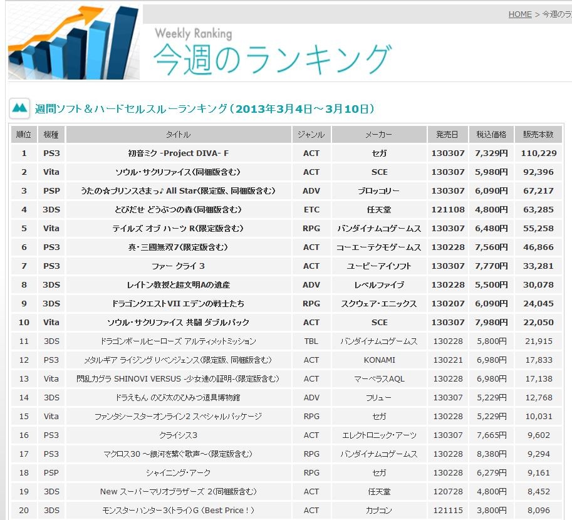Click sales figure 110,229
The width and height of the screenshot is (572, 520).
(539, 153)
